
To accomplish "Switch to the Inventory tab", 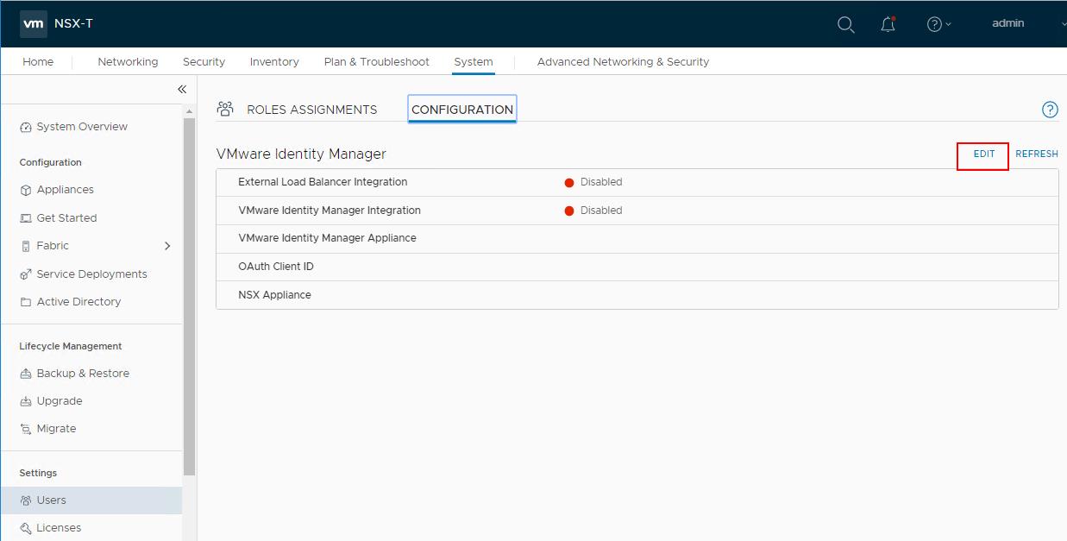I will [x=274, y=62].
